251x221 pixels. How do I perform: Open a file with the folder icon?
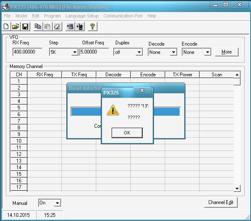point(16,27)
